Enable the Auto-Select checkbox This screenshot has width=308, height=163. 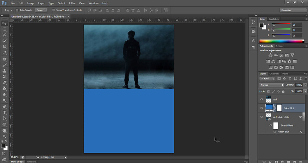pyautogui.click(x=17, y=10)
